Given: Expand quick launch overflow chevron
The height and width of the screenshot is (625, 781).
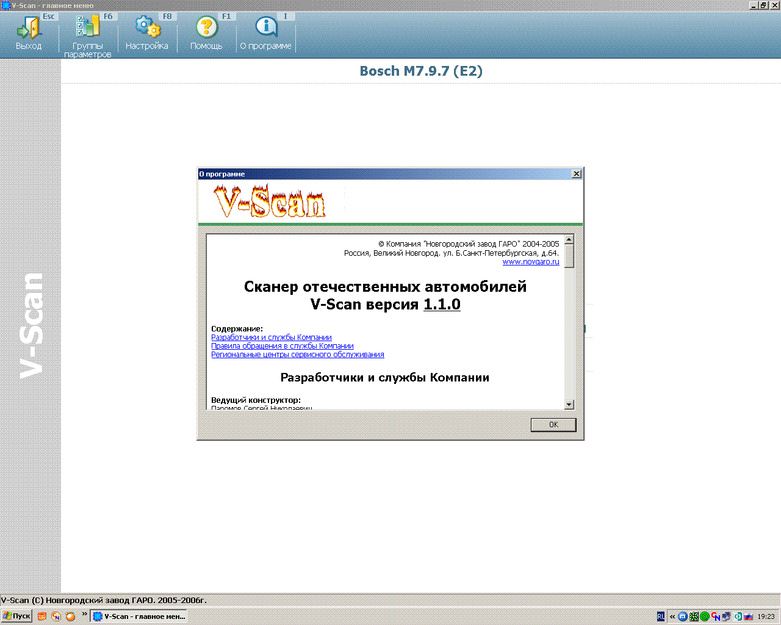Looking at the screenshot, I should 84,614.
